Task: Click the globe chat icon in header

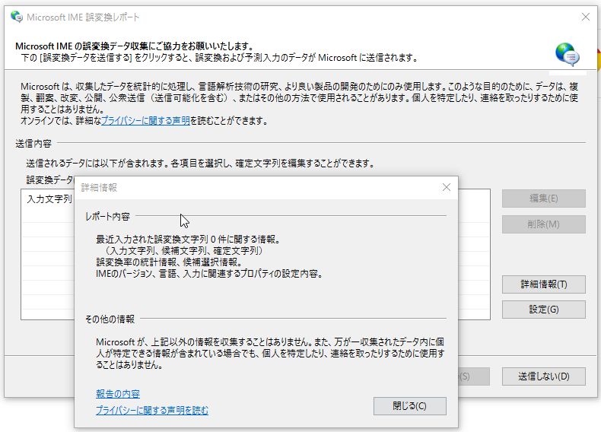Action: tap(568, 55)
